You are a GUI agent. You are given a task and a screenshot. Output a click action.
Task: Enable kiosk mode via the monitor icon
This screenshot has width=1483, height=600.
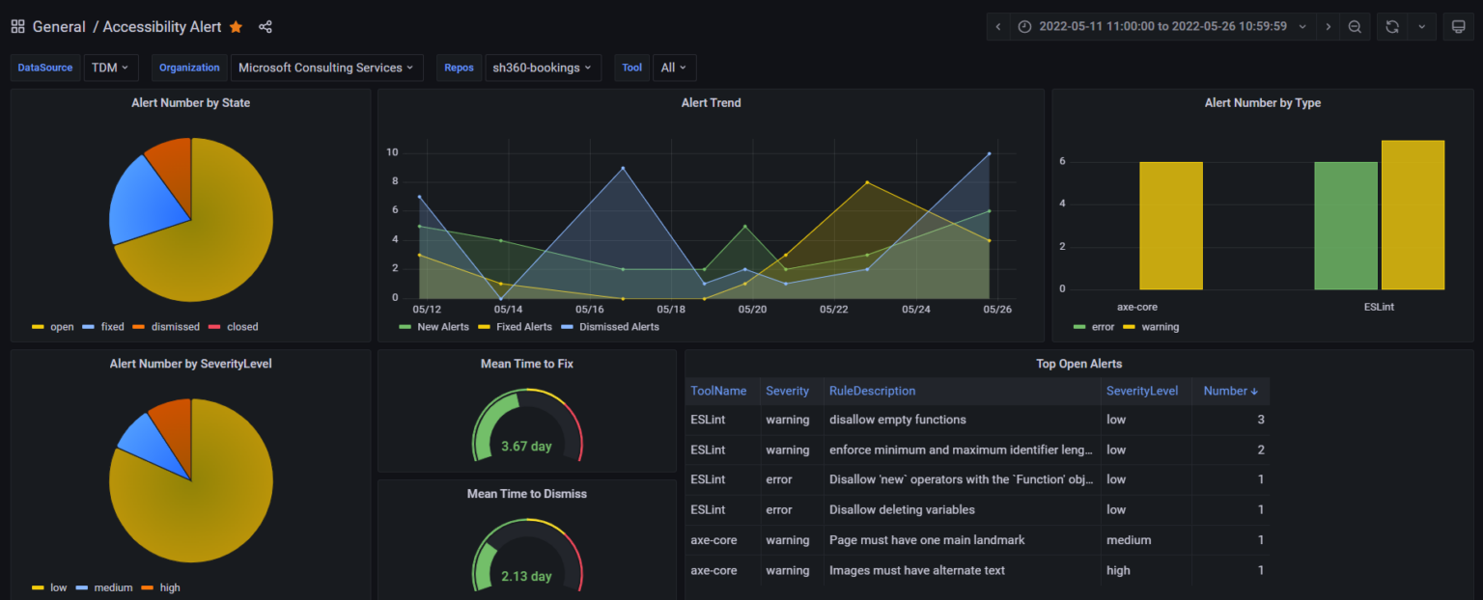pos(1458,26)
